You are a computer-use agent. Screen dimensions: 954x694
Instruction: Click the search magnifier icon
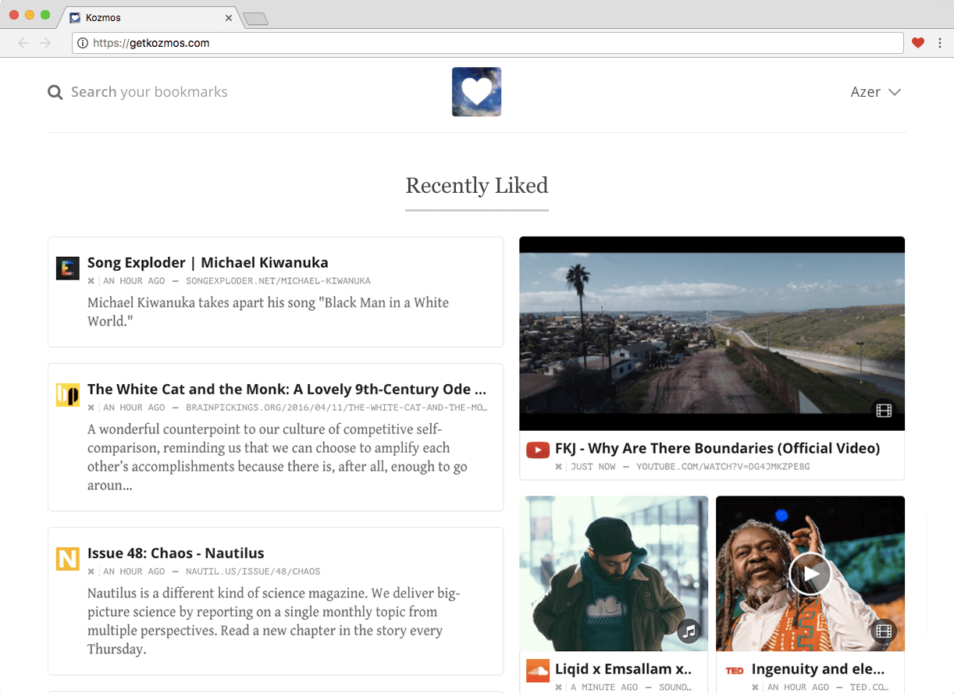coord(55,92)
